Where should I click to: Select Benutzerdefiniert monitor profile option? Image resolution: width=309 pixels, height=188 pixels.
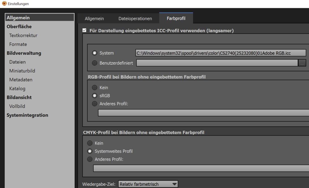[x=95, y=63]
